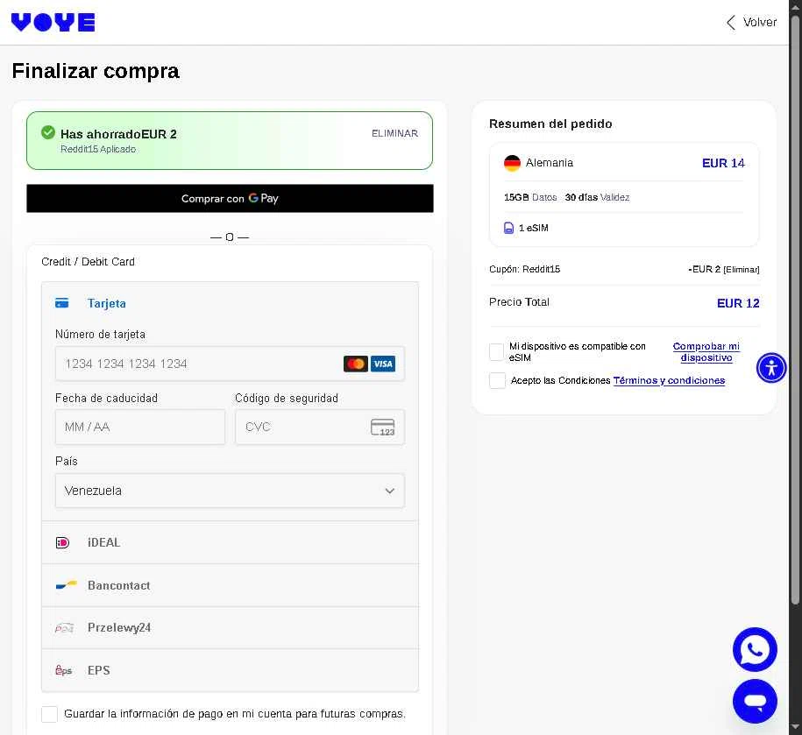Click the Precio Total EUR 12 amount
The image size is (802, 735).
[737, 303]
